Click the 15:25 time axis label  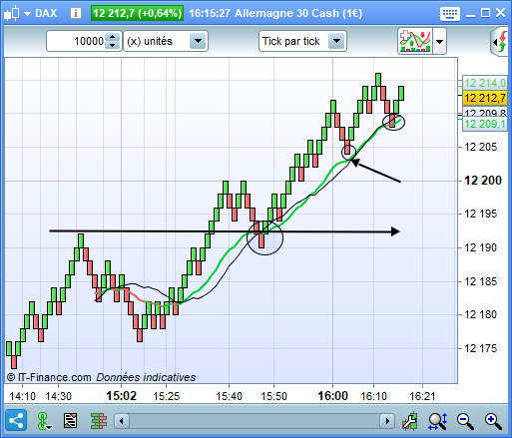pos(167,396)
